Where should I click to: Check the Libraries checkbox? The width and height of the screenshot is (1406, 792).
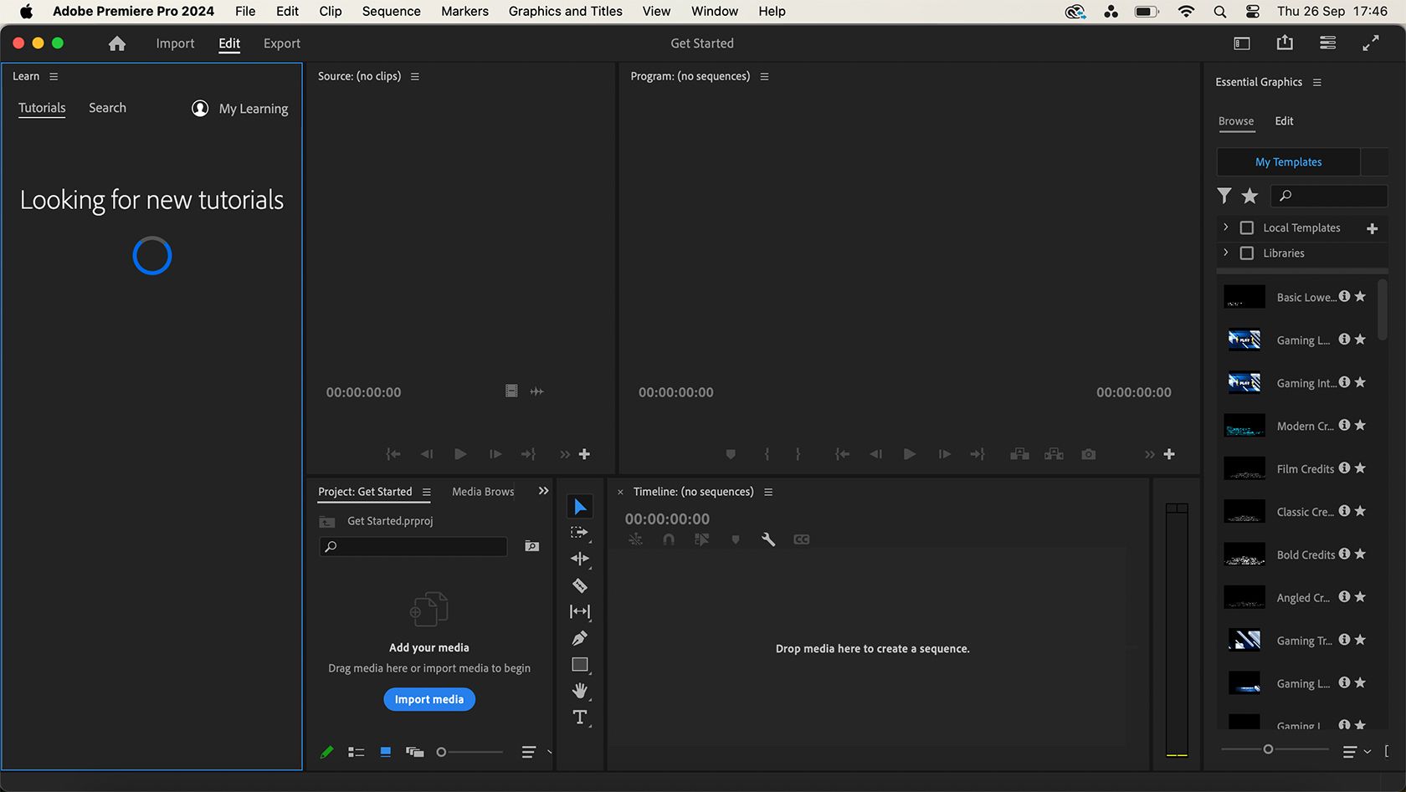click(1246, 253)
